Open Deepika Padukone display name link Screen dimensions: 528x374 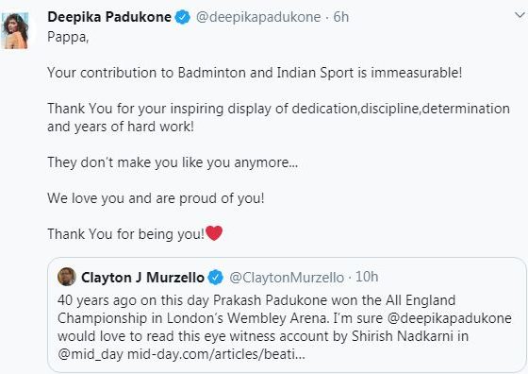click(109, 17)
